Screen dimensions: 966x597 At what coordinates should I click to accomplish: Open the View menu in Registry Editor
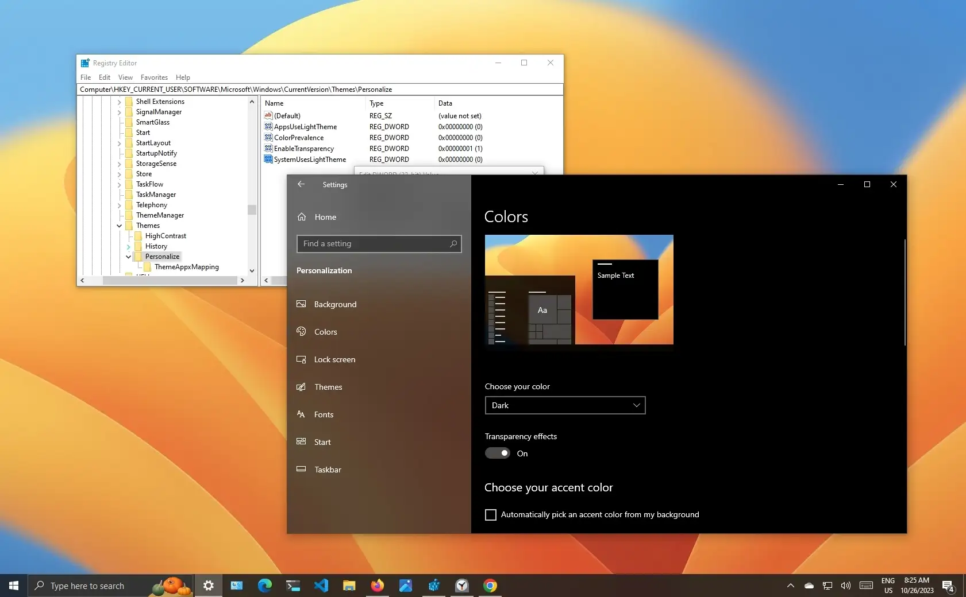pyautogui.click(x=125, y=77)
